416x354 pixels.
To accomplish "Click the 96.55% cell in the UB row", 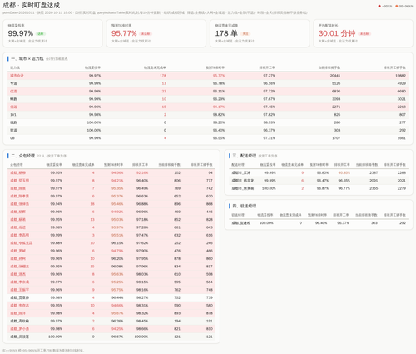I will [219, 138].
